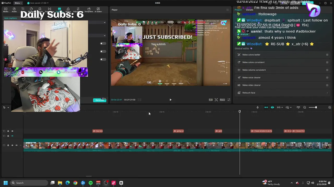Image resolution: width=334 pixels, height=187 pixels.
Task: Open the AI avatar panel
Action: (x=98, y=10)
